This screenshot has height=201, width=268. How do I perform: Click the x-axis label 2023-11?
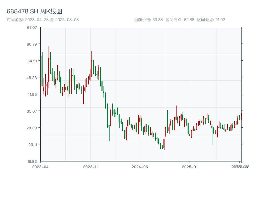point(90,167)
